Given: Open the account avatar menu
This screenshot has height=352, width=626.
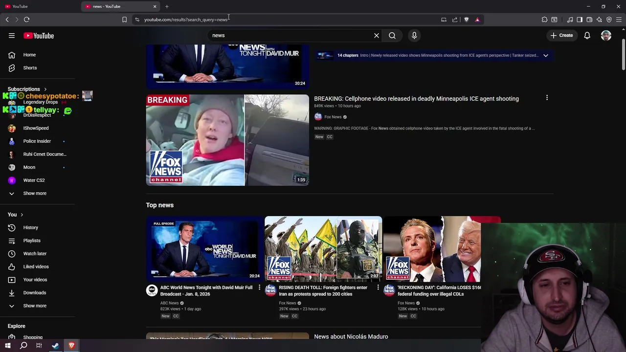Looking at the screenshot, I should pyautogui.click(x=606, y=35).
